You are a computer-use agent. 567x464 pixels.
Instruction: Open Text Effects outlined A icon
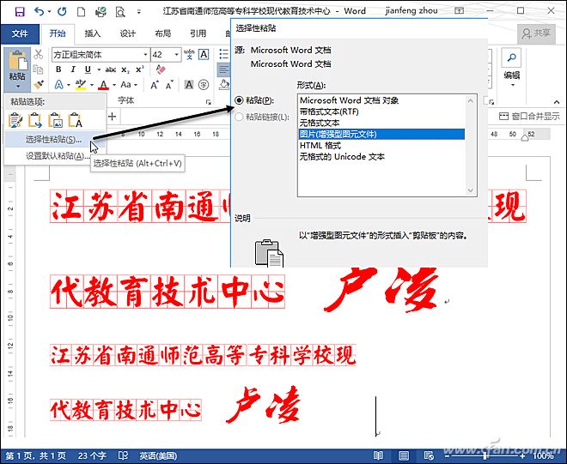coord(58,85)
